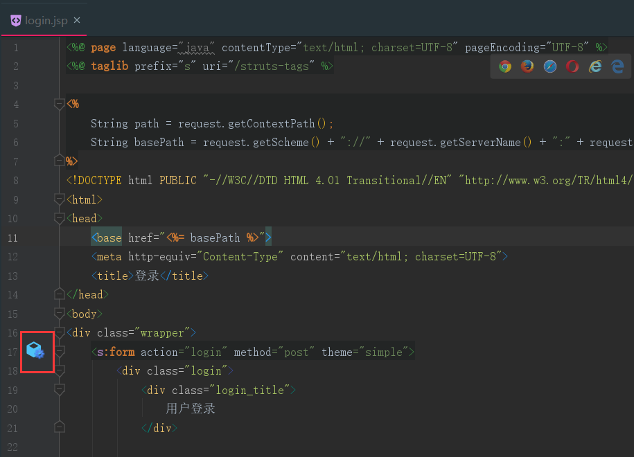
Task: Click on the text 用户登录
Action: tap(191, 409)
